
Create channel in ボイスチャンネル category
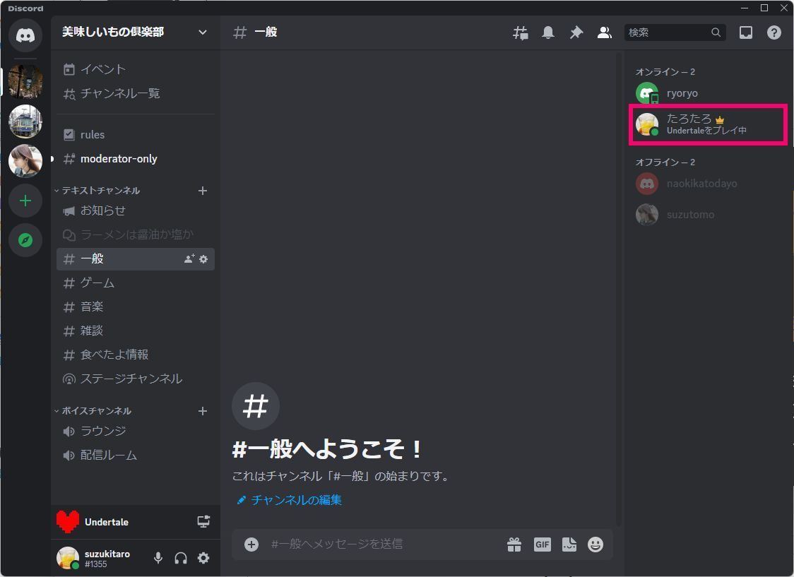coord(203,411)
